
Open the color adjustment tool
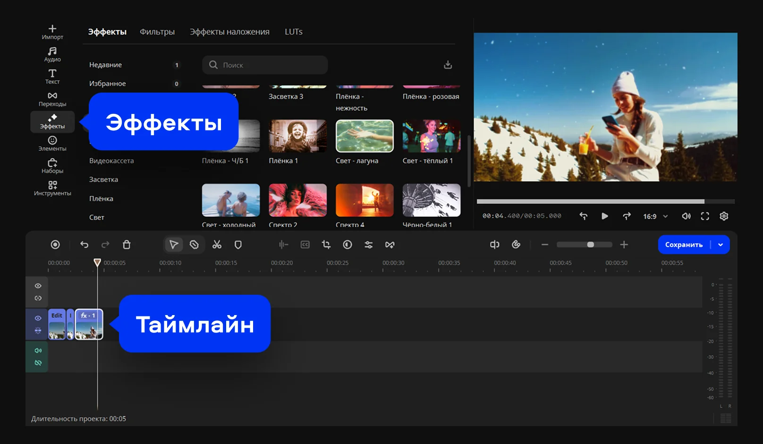point(348,245)
